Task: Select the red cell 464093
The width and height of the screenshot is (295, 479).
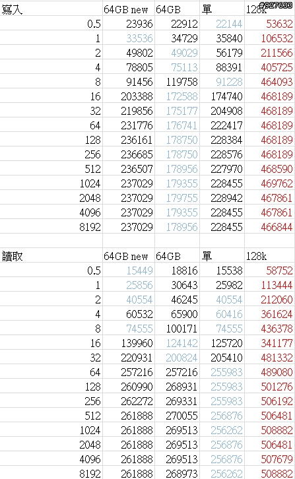Action: coord(269,82)
